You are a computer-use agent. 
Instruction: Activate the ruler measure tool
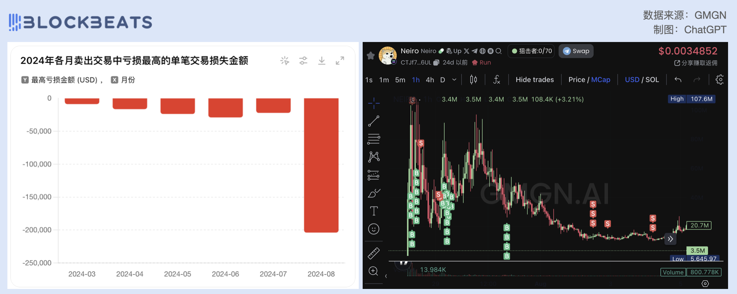coord(374,253)
